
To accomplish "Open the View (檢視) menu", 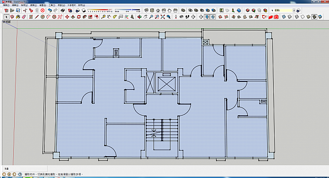I will click(x=24, y=5).
